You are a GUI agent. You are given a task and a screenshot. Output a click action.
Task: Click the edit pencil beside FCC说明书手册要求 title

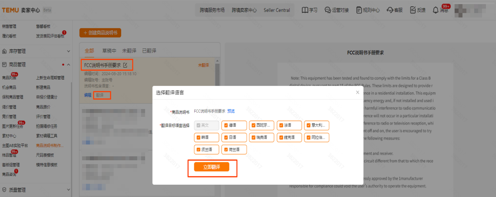(x=125, y=65)
